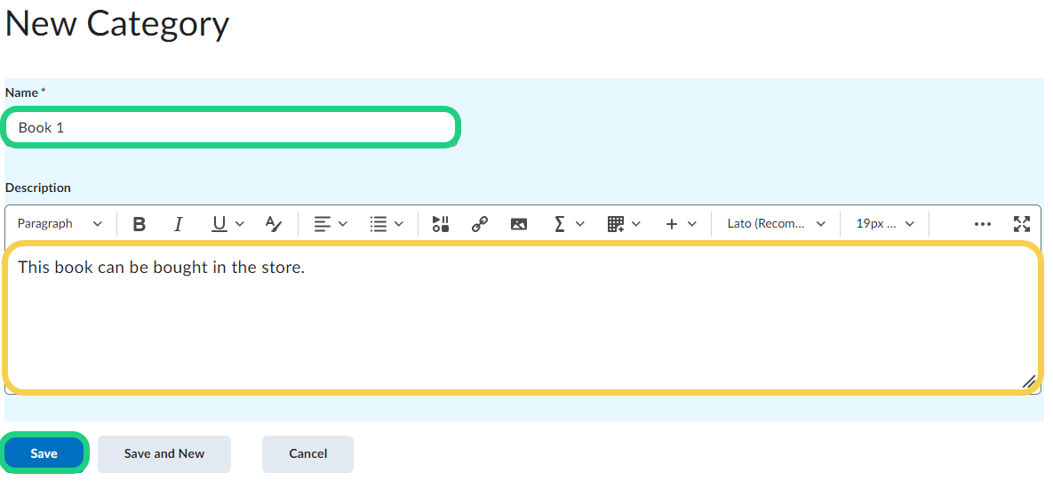Click the Save button

click(44, 453)
